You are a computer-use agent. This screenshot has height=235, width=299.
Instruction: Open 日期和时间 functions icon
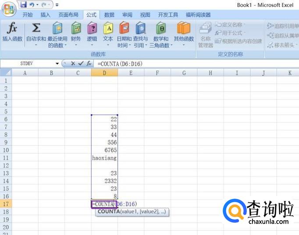coord(124,28)
